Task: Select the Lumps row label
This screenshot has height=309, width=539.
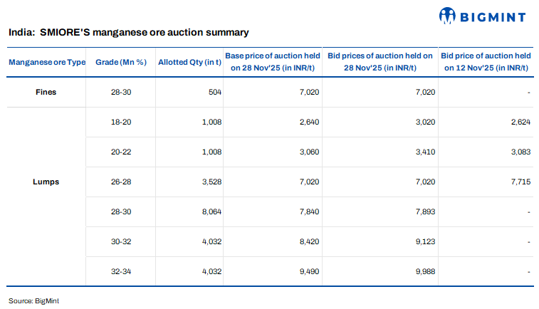Action: tap(46, 182)
